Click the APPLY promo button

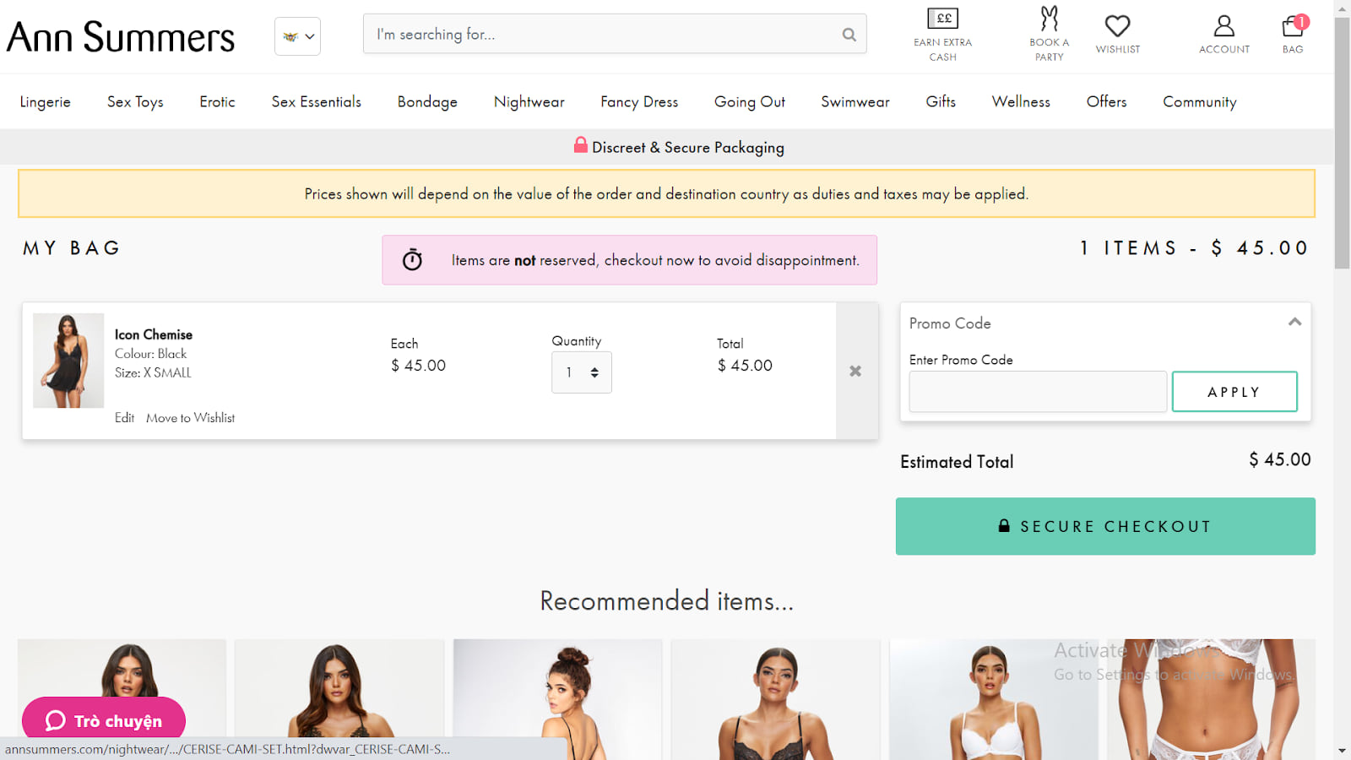point(1234,392)
